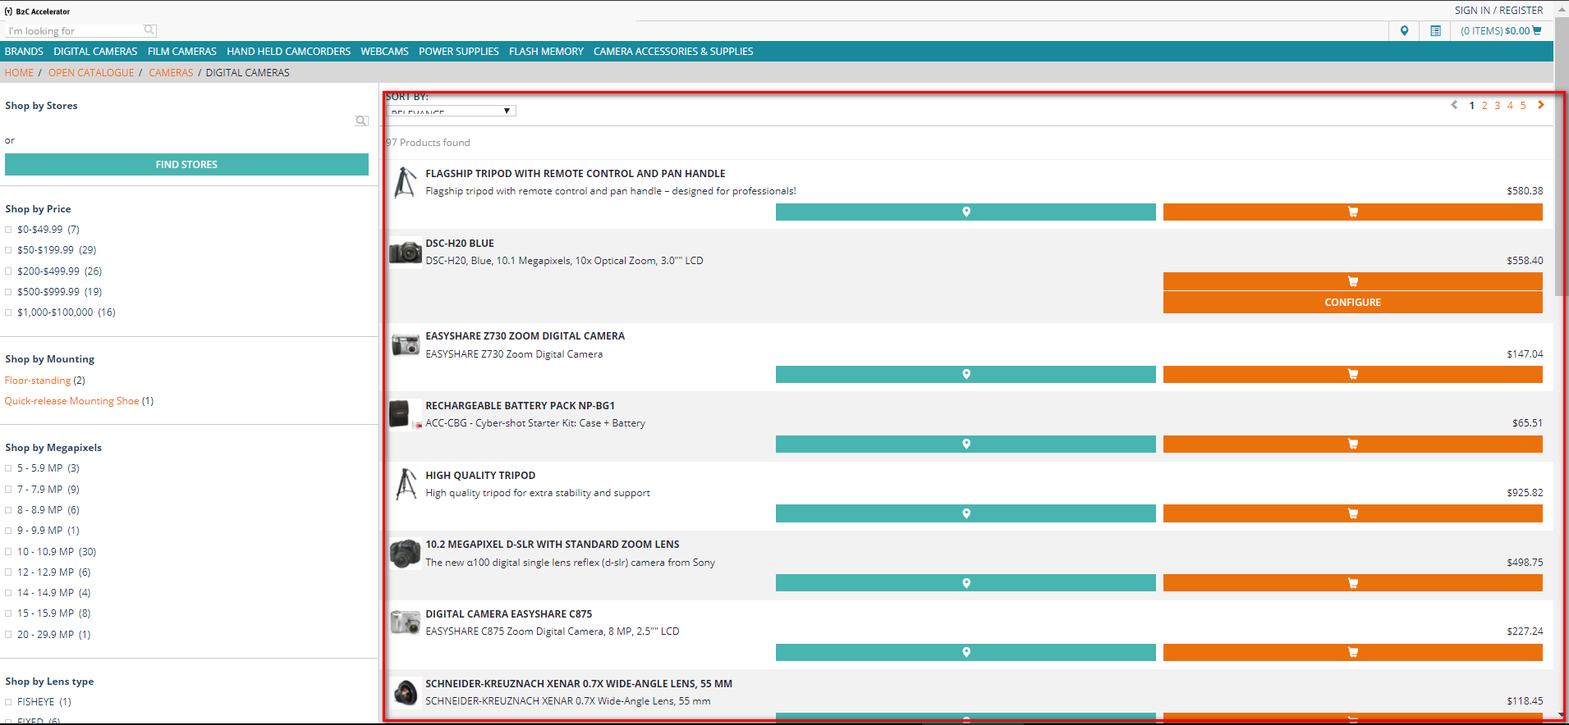Open the Power Supplies menu
The height and width of the screenshot is (725, 1569).
pos(459,51)
